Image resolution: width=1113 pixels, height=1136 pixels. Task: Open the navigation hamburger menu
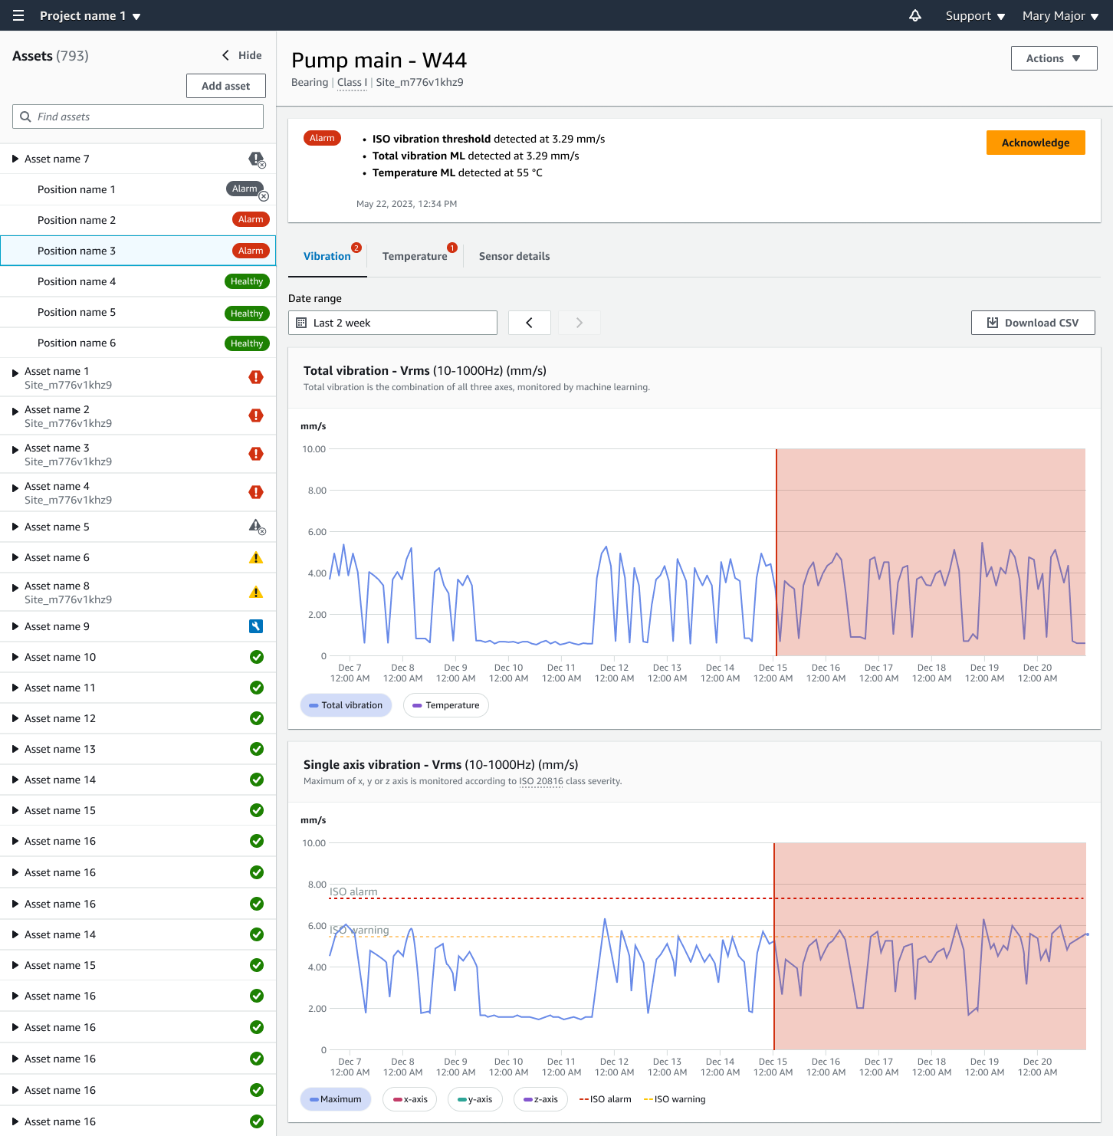click(18, 15)
